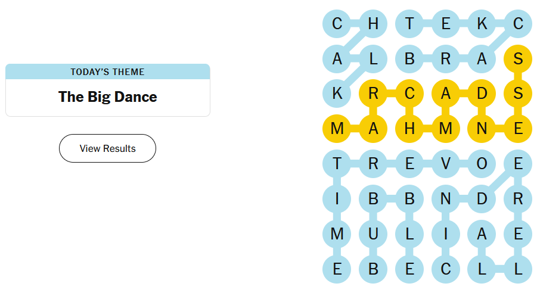Click the View Results button
Screen dimensions: 537x302
107,148
